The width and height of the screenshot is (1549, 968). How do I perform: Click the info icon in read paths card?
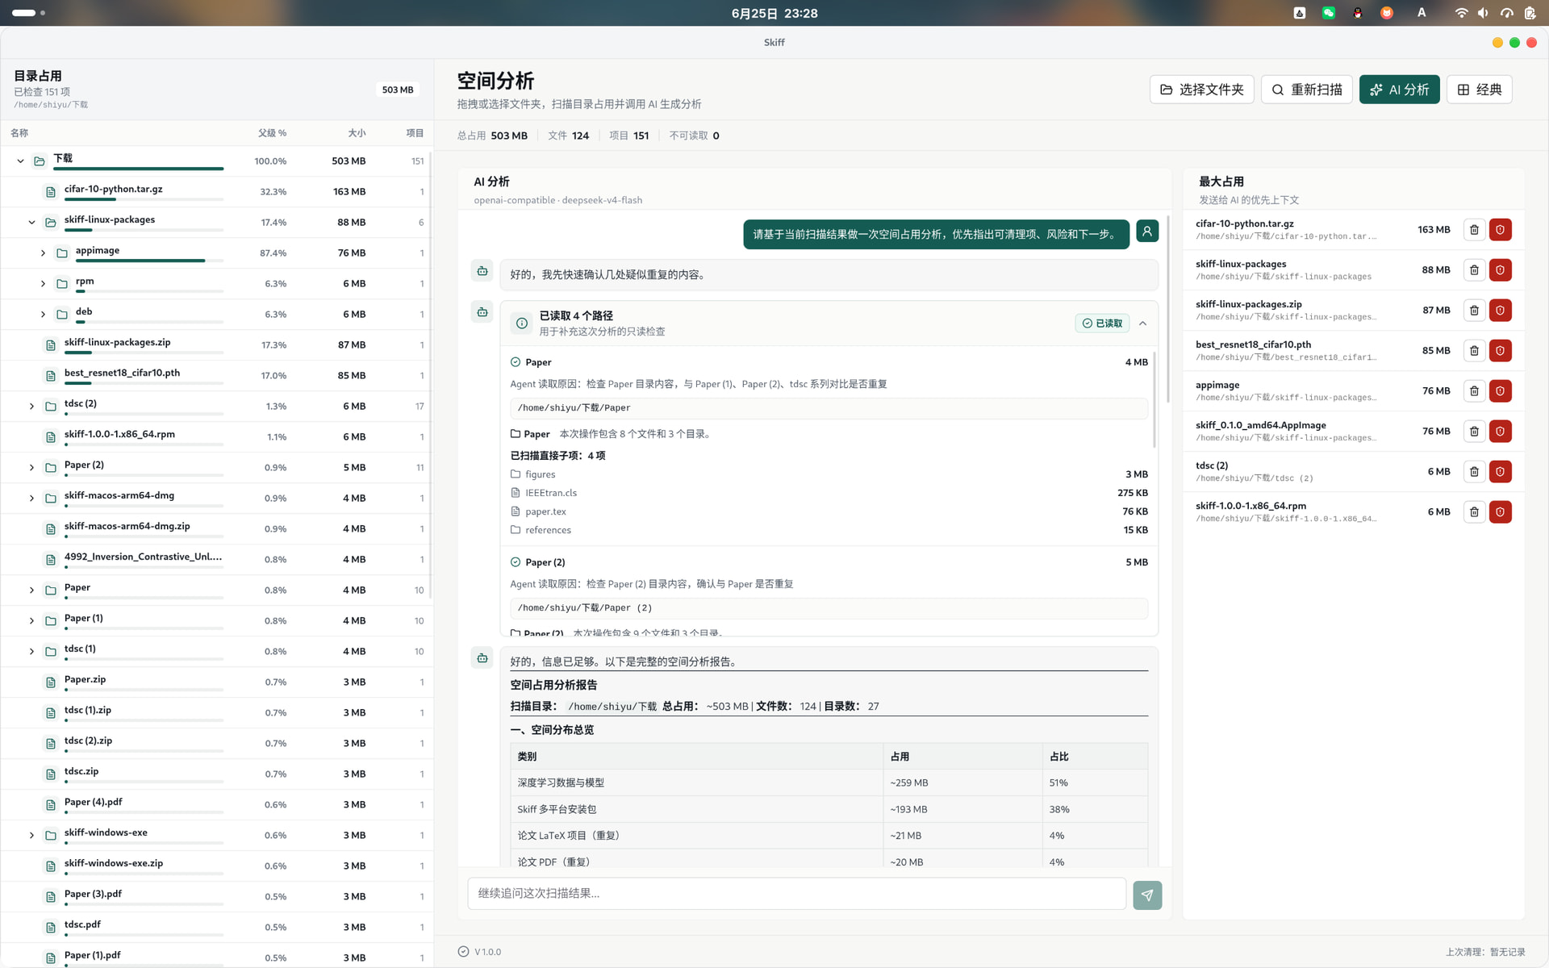(522, 323)
